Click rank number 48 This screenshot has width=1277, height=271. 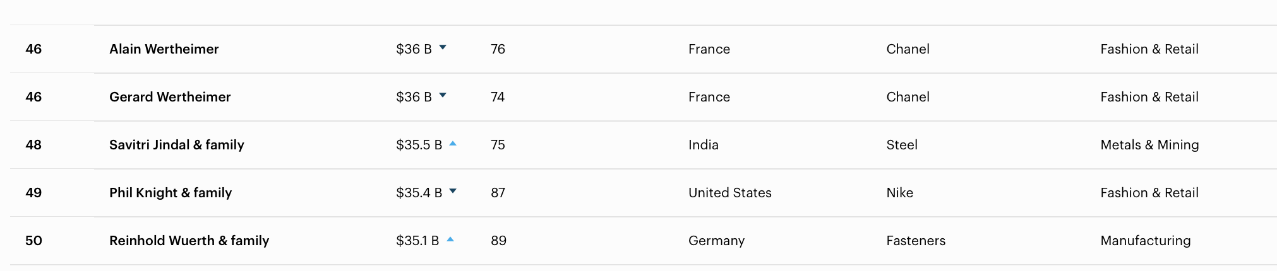(33, 145)
